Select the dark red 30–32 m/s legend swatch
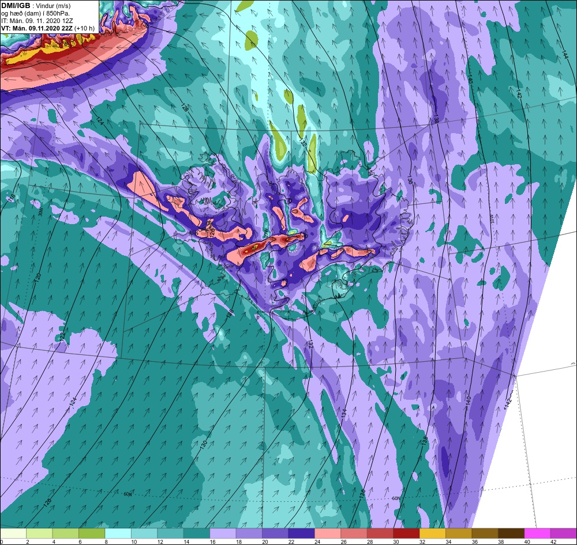Image resolution: width=577 pixels, height=545 pixels. [406, 533]
